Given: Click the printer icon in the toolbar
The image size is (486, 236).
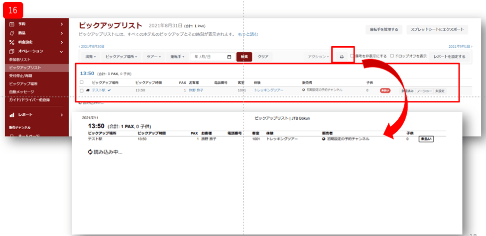Looking at the screenshot, I should tap(342, 57).
